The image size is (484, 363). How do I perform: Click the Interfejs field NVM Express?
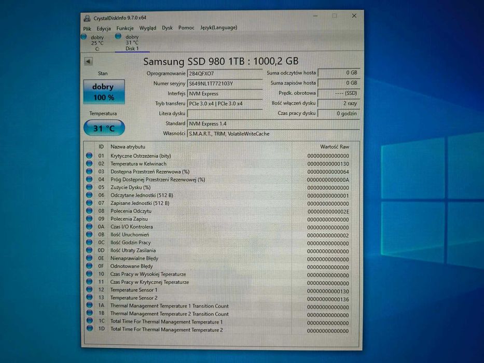[x=225, y=93]
